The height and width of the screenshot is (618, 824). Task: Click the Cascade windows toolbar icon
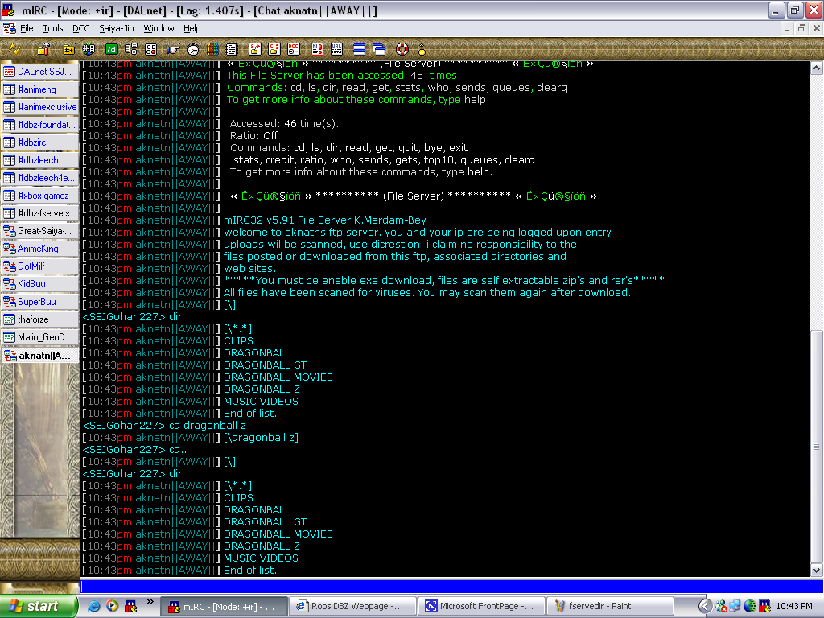click(x=378, y=49)
